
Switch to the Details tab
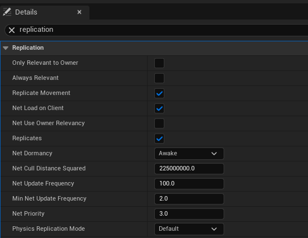click(45, 12)
